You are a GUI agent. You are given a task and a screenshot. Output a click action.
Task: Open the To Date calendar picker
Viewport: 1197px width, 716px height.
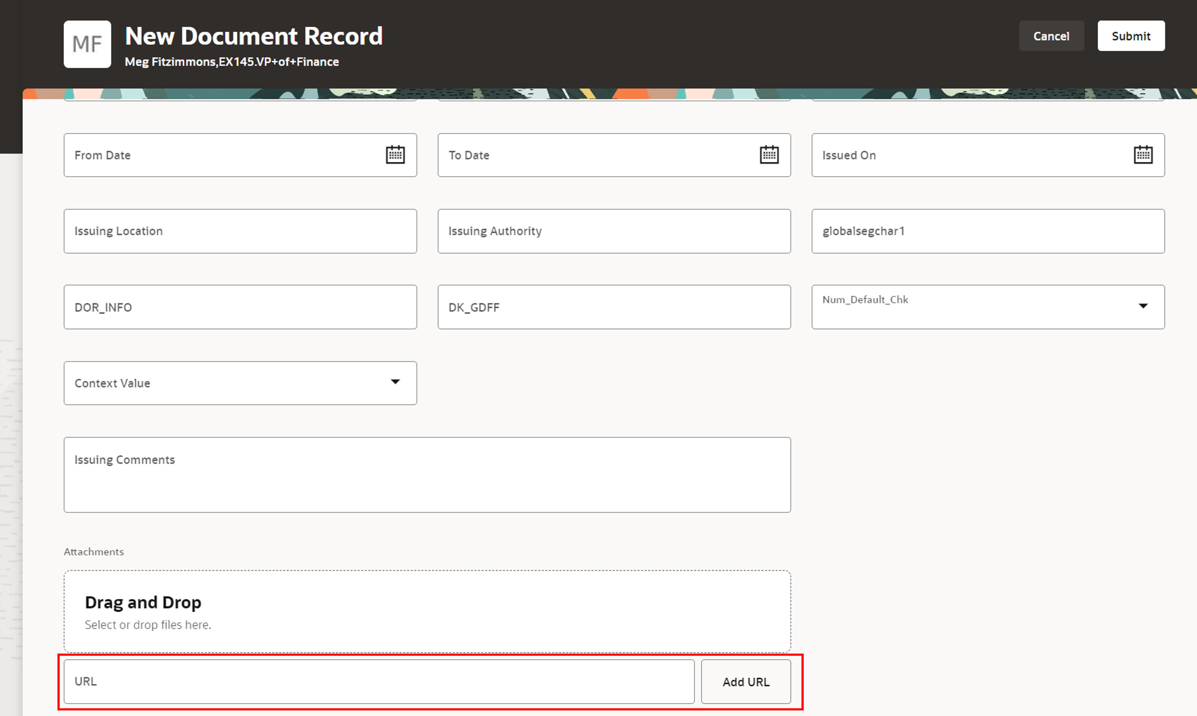769,155
